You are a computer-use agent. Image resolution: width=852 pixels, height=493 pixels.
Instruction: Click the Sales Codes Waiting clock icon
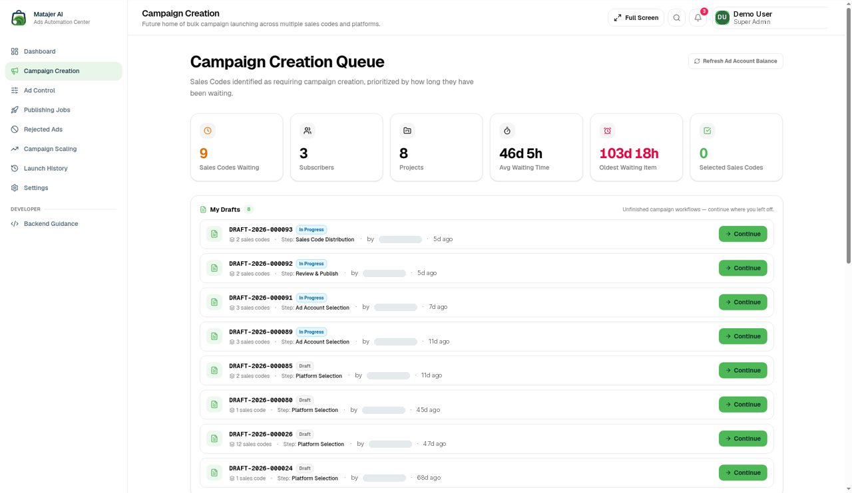pos(208,131)
